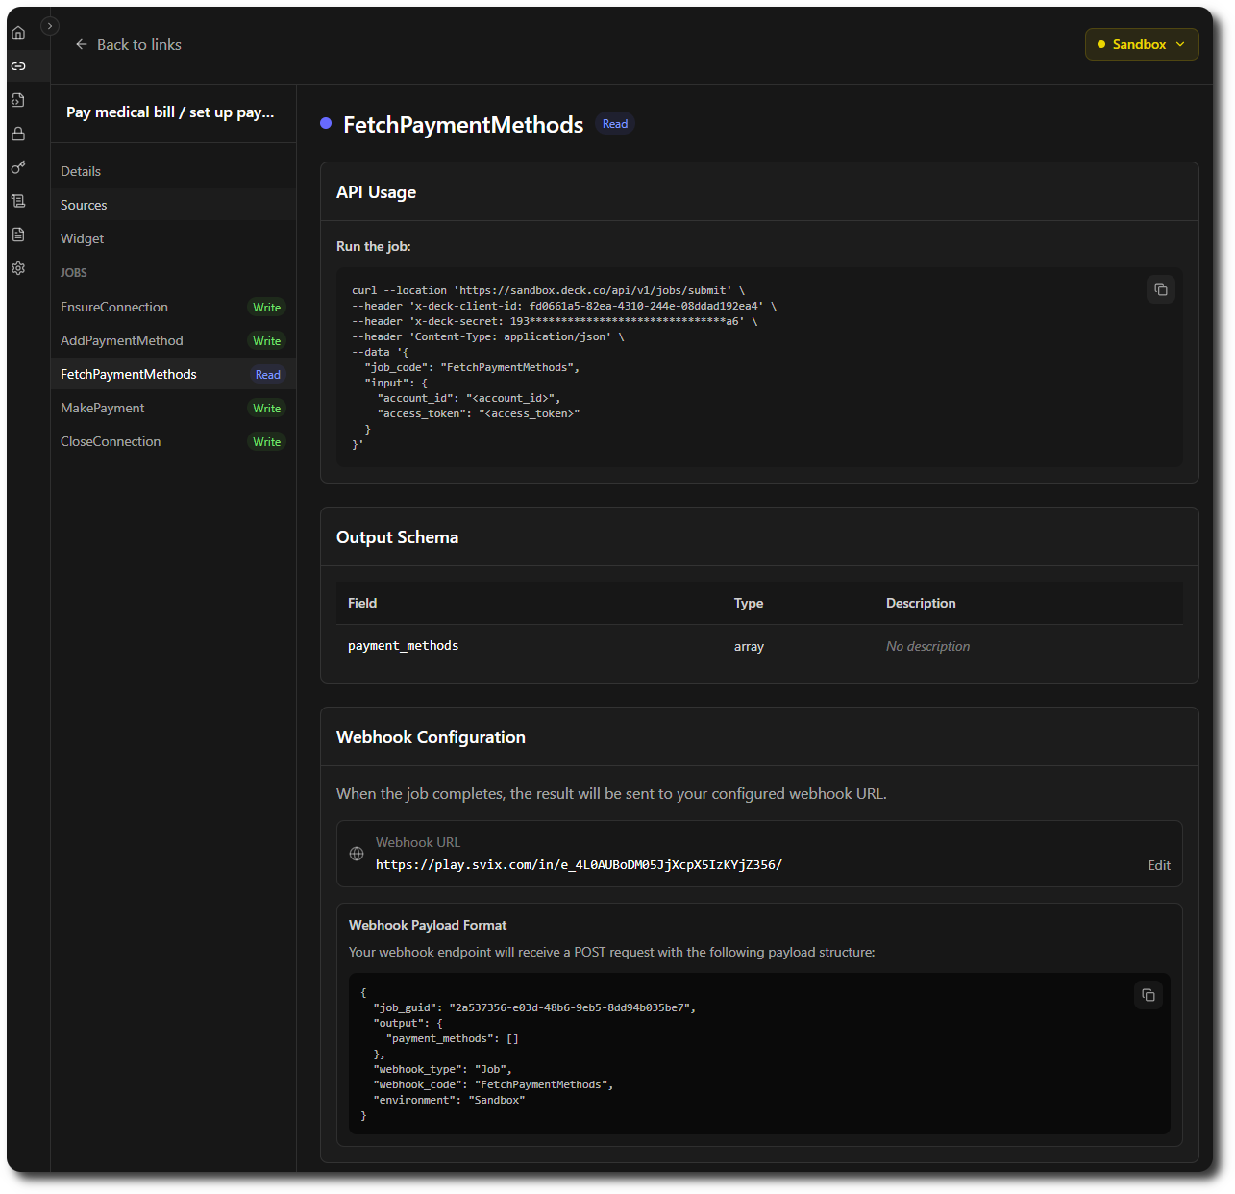The image size is (1235, 1194).
Task: Click the Webhook Payload Format heading
Action: coord(428,925)
